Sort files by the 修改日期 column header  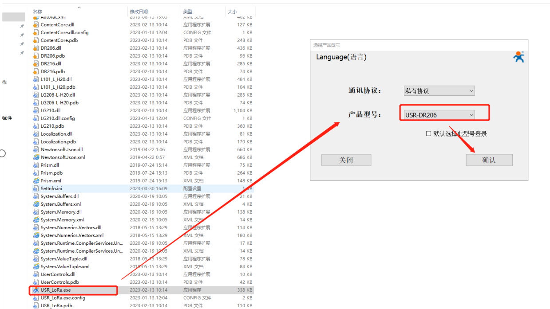pyautogui.click(x=138, y=12)
